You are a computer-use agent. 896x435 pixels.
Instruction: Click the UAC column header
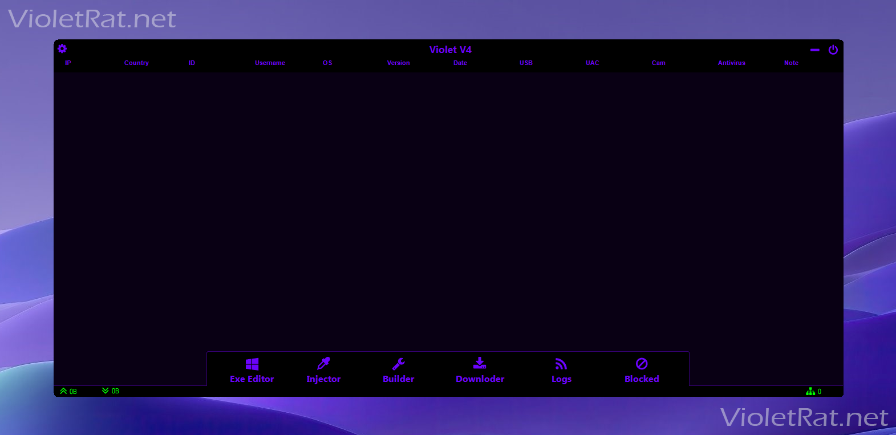[592, 63]
